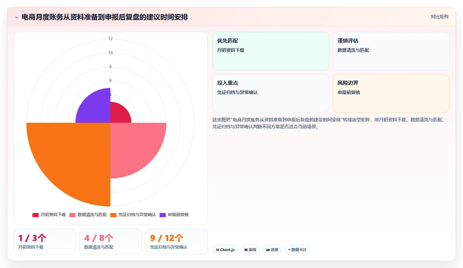Click the 投入重点 card heading
Screen dimensions: 463x268
tap(228, 83)
